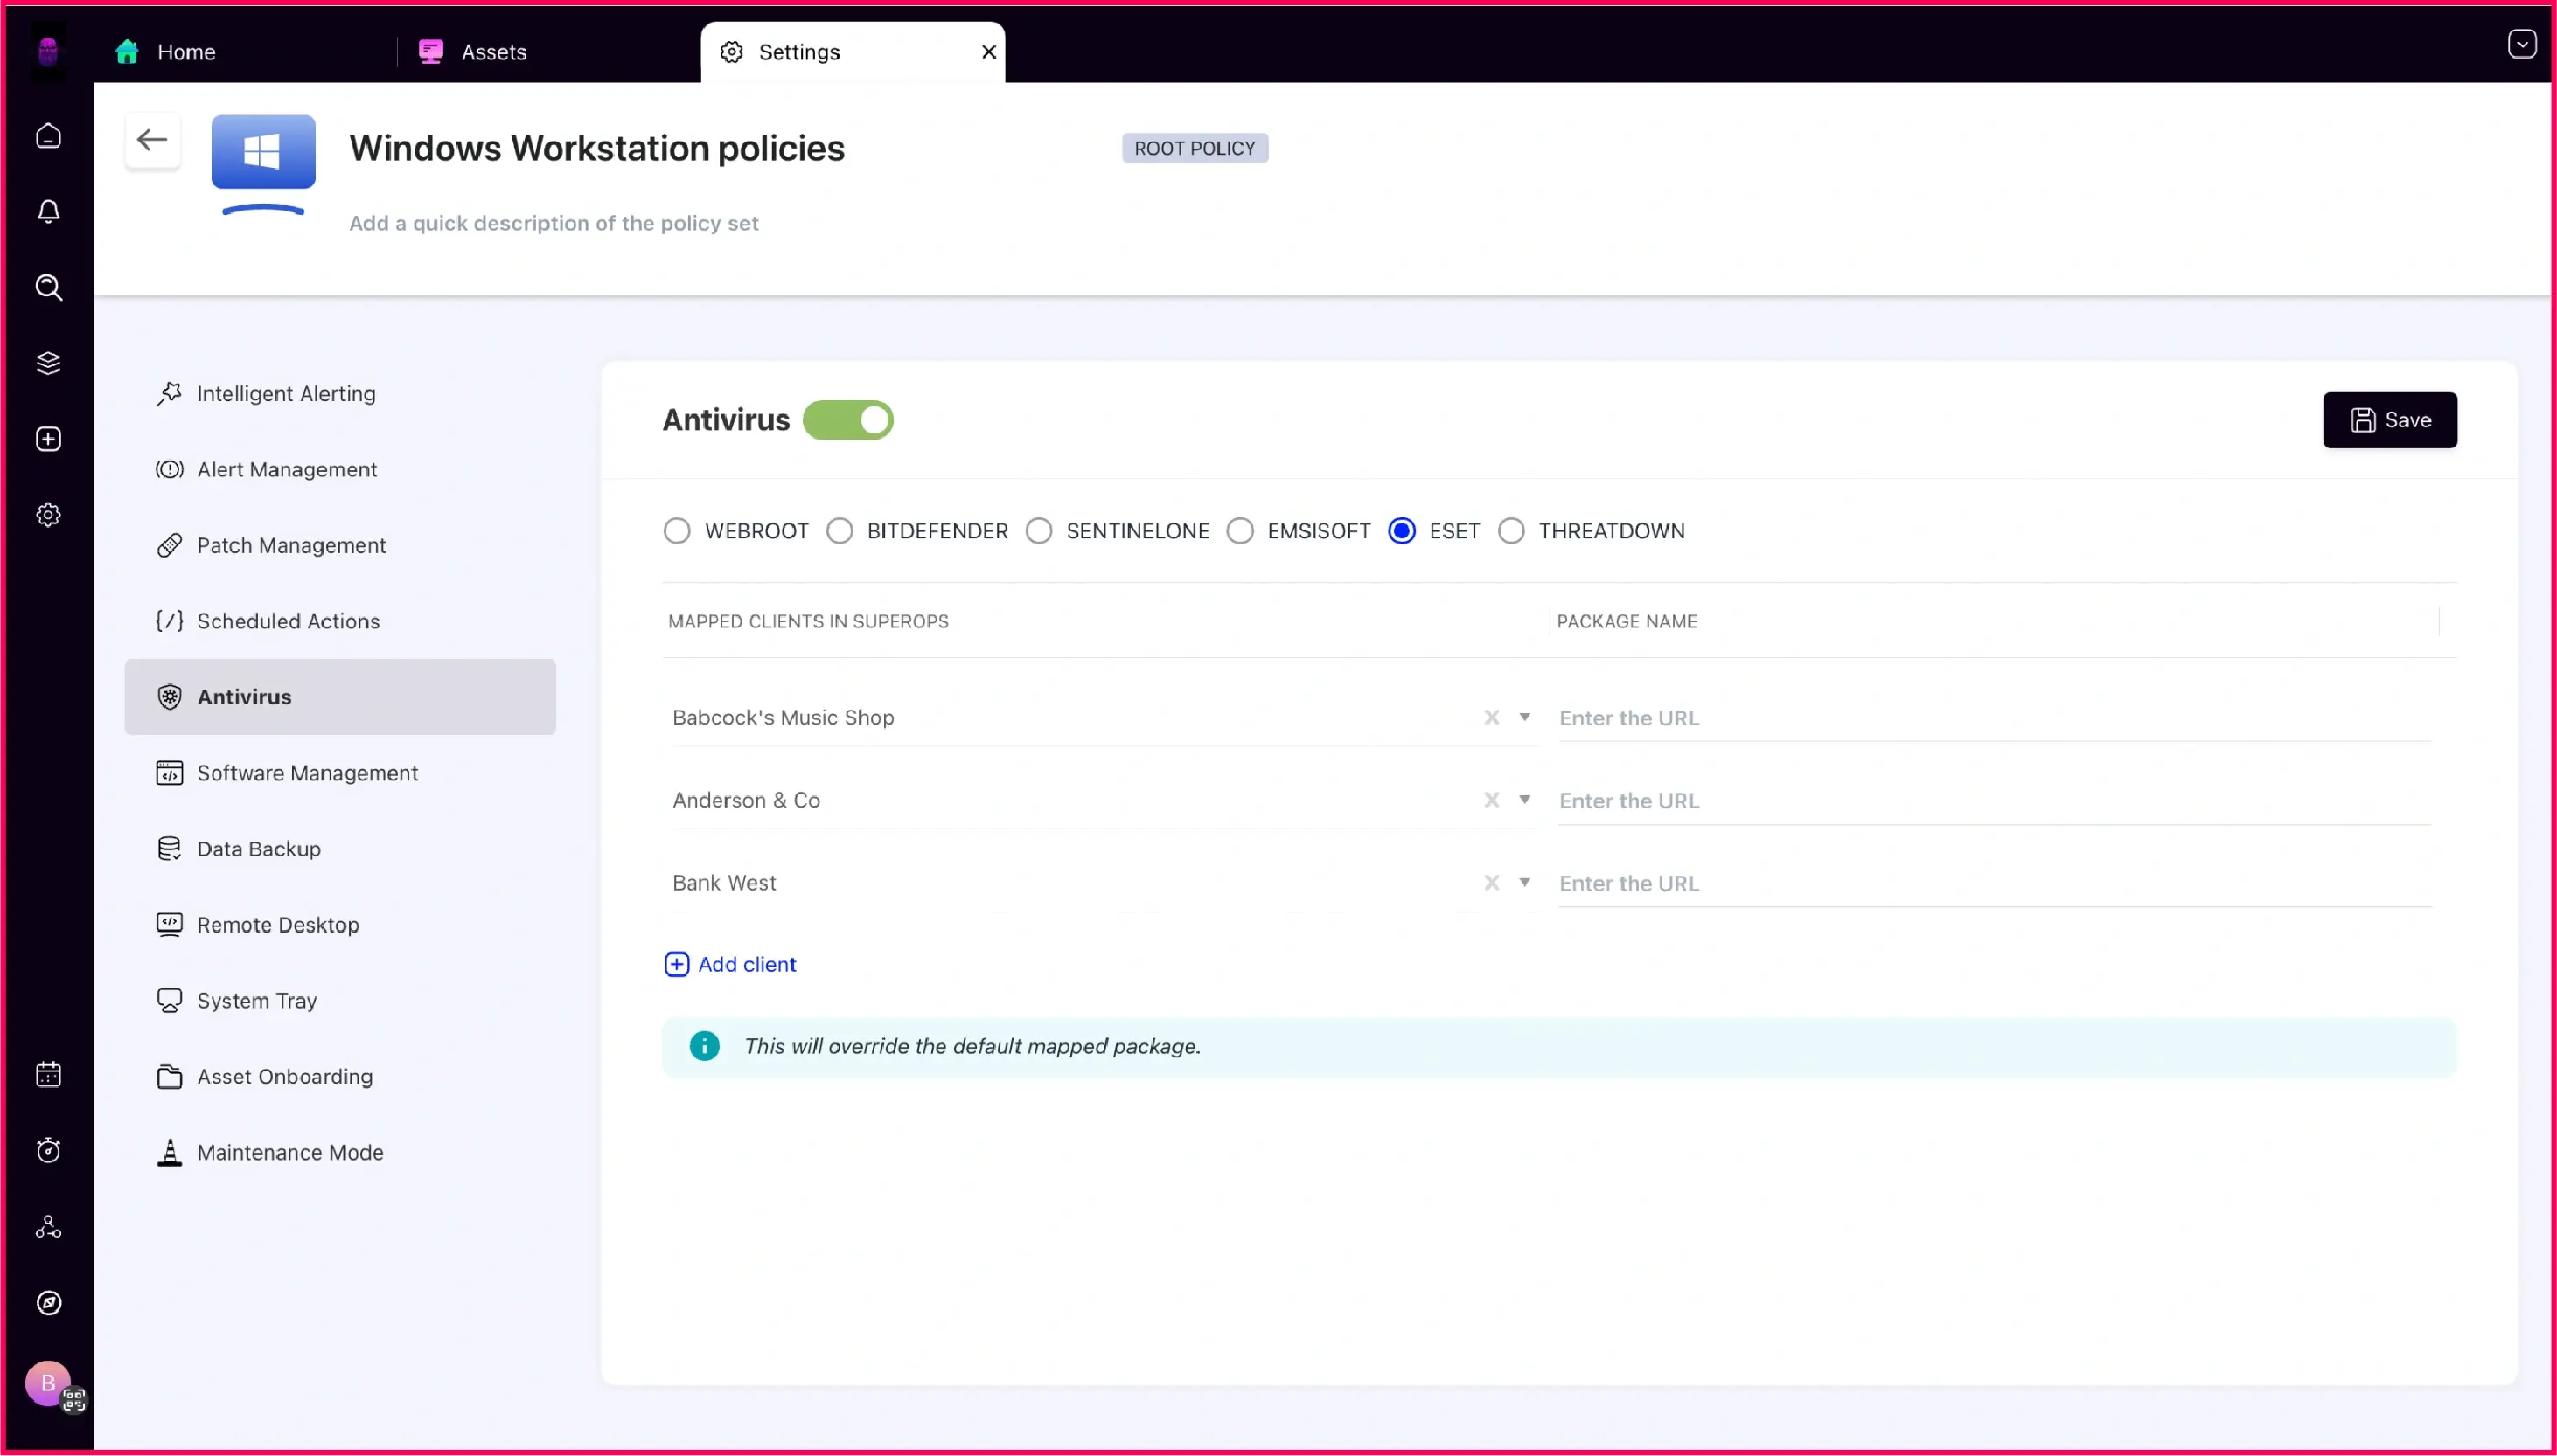Screen dimensions: 2557x1456
Task: Open notifications via the bell icon
Action: point(48,211)
